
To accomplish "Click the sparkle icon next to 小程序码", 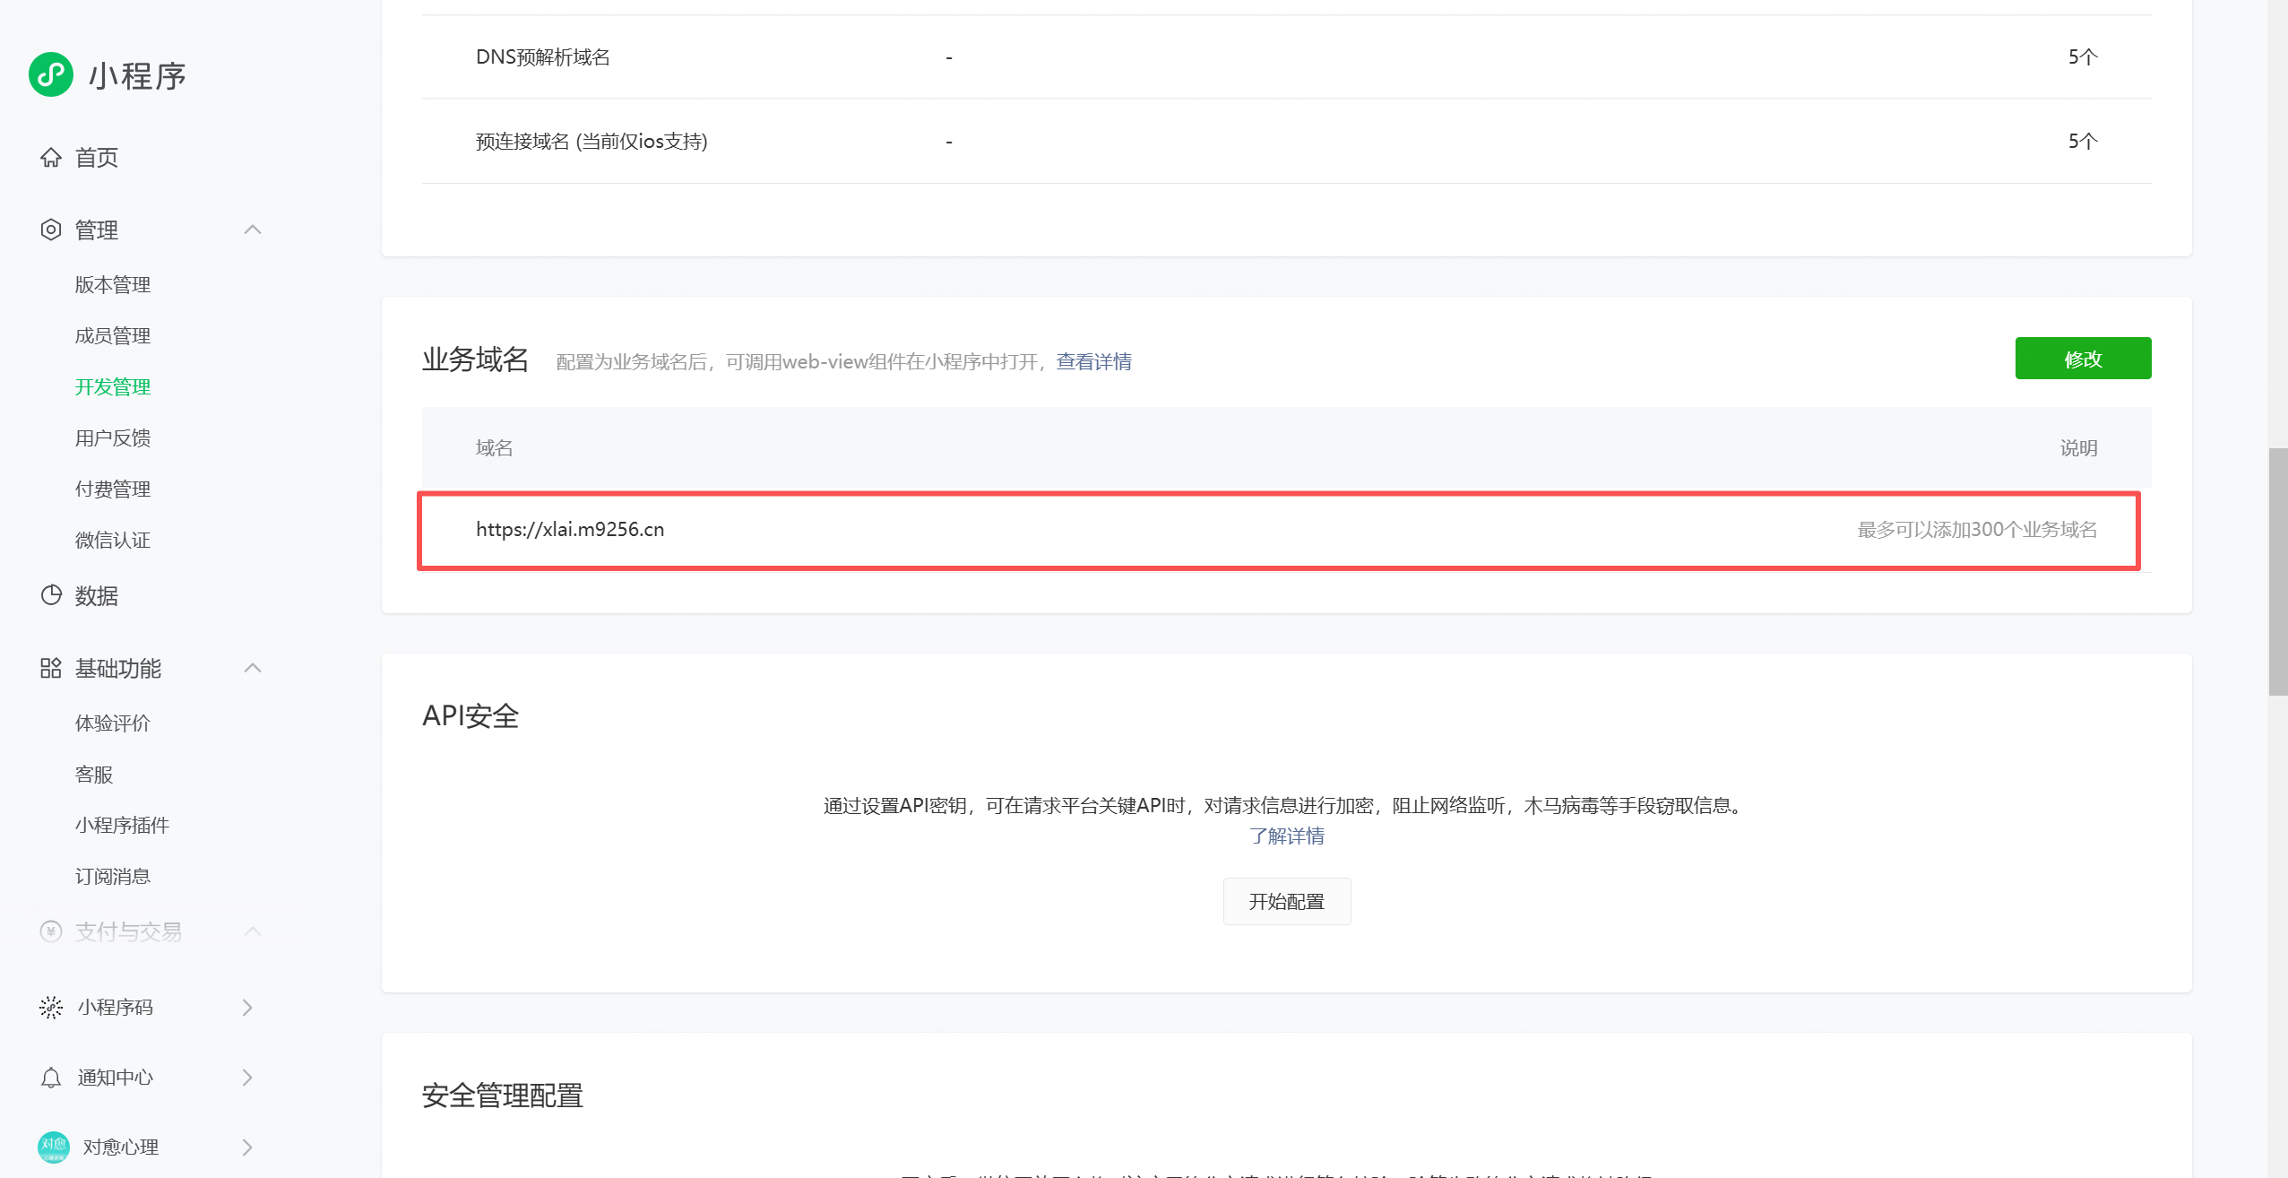I will point(51,1007).
